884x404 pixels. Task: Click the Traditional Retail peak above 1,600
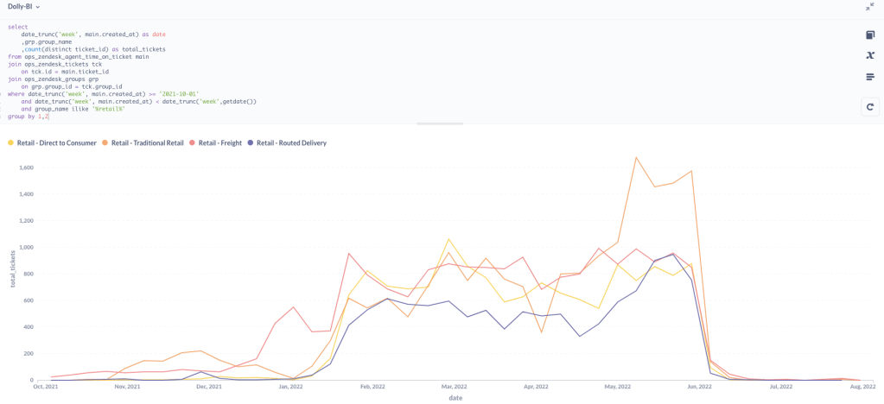click(x=636, y=157)
